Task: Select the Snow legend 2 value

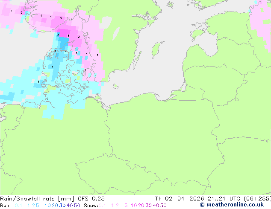Action: pyautogui.click(x=118, y=206)
